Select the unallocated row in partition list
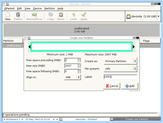The image size is (163, 123). click(x=13, y=46)
